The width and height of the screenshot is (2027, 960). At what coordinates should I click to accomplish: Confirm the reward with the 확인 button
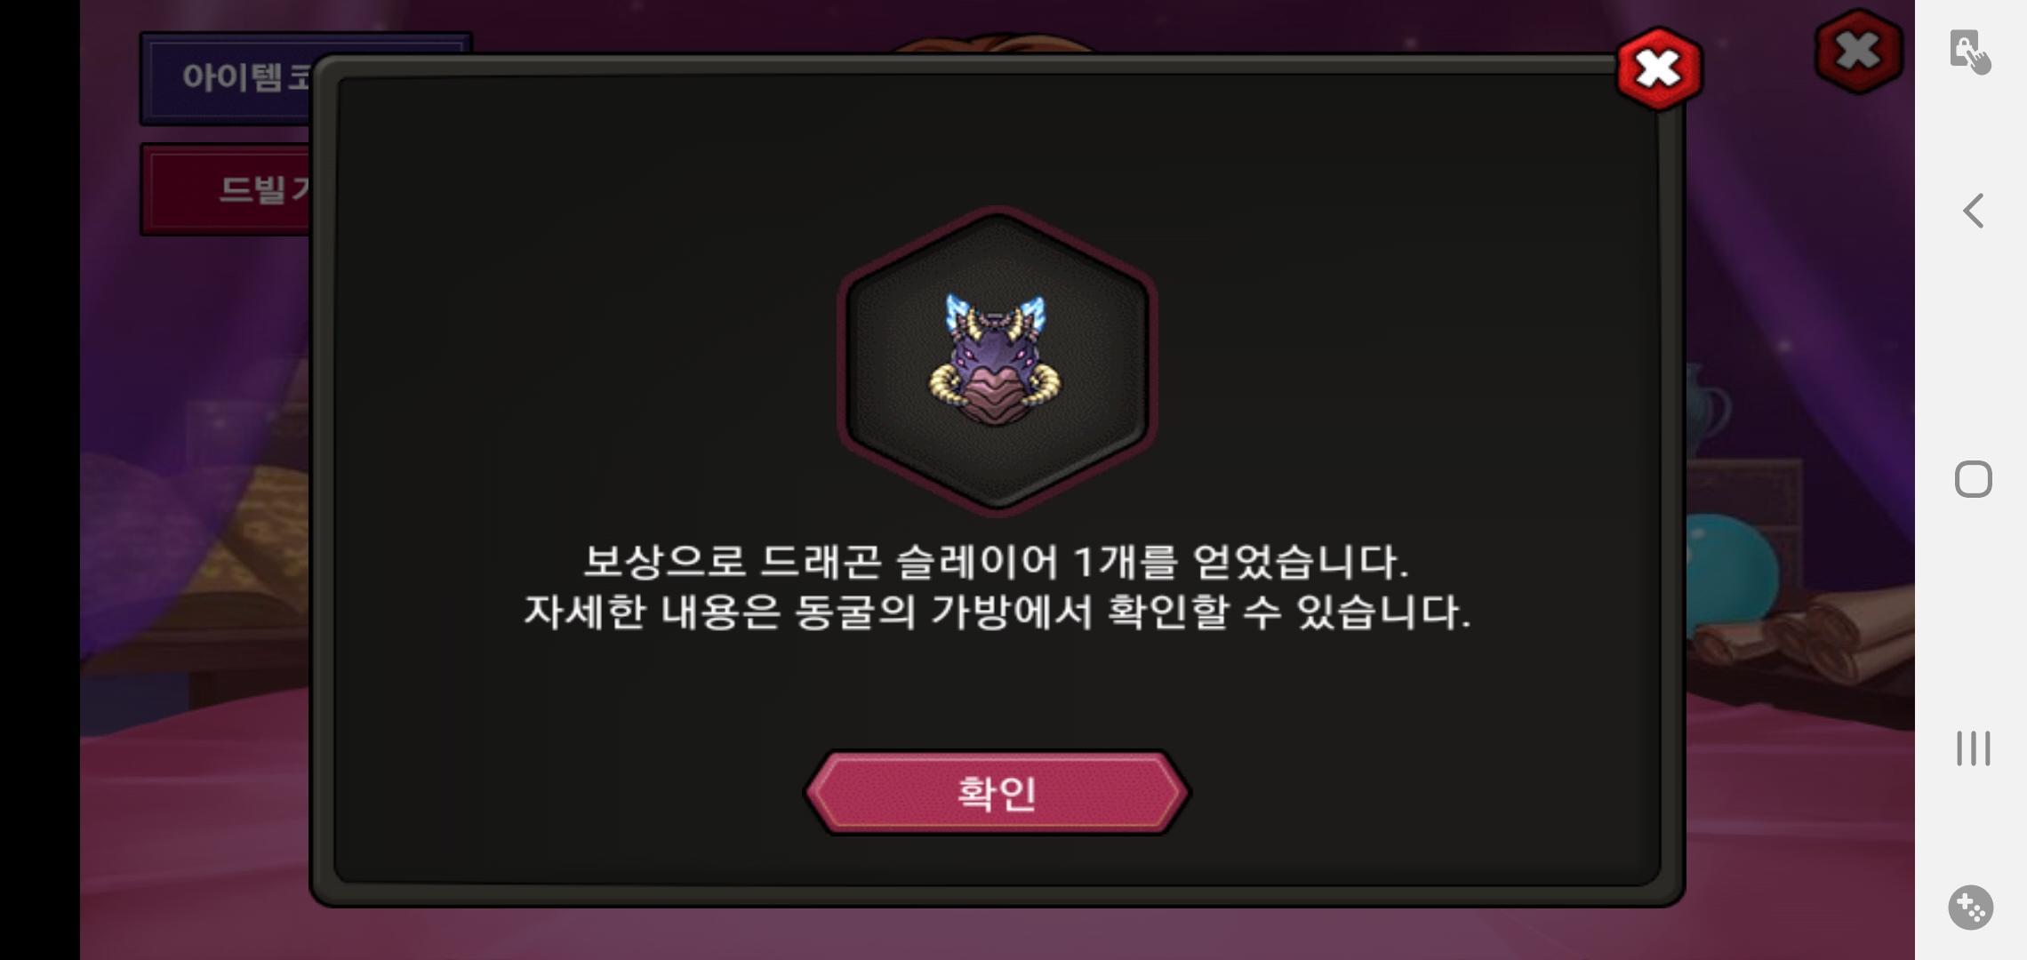[997, 792]
